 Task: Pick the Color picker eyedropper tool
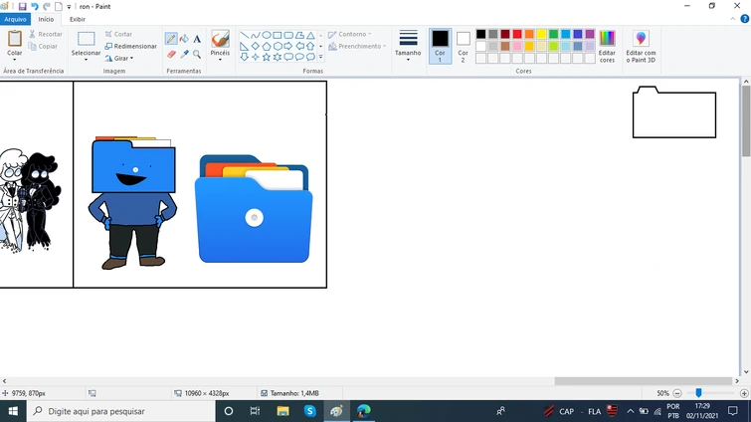(x=184, y=54)
